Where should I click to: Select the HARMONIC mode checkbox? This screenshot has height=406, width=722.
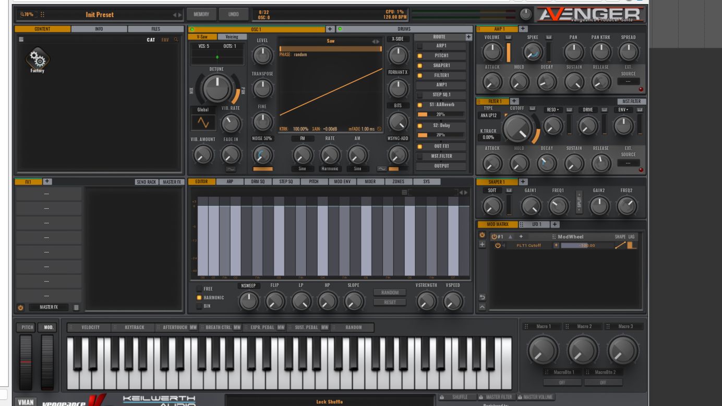click(x=199, y=298)
